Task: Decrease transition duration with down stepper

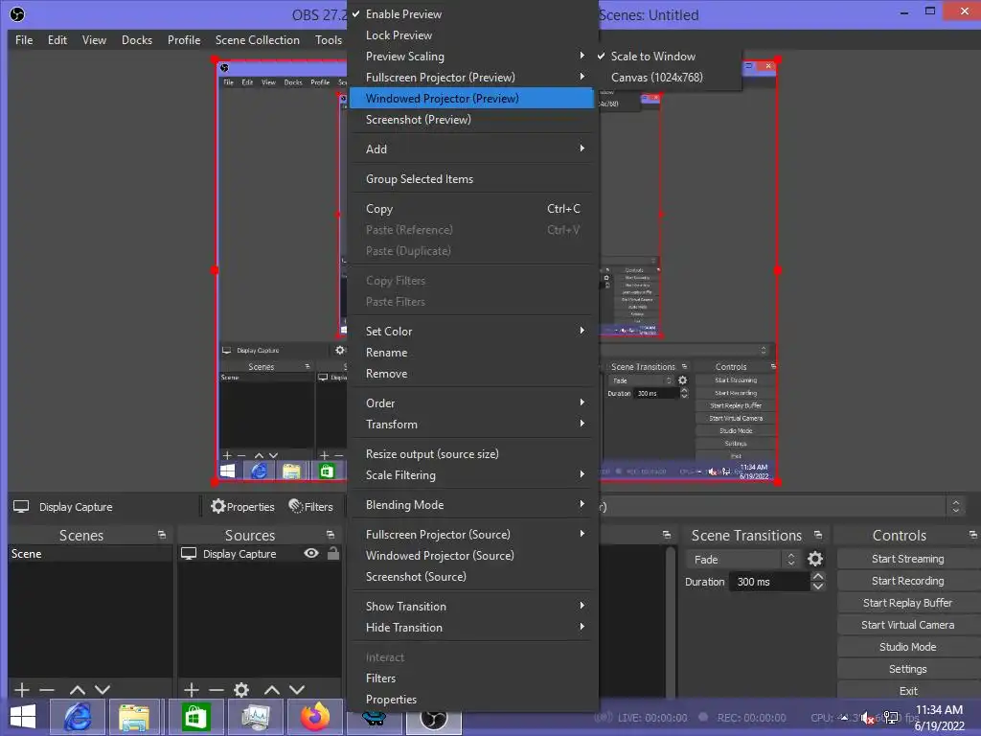Action: coord(818,586)
